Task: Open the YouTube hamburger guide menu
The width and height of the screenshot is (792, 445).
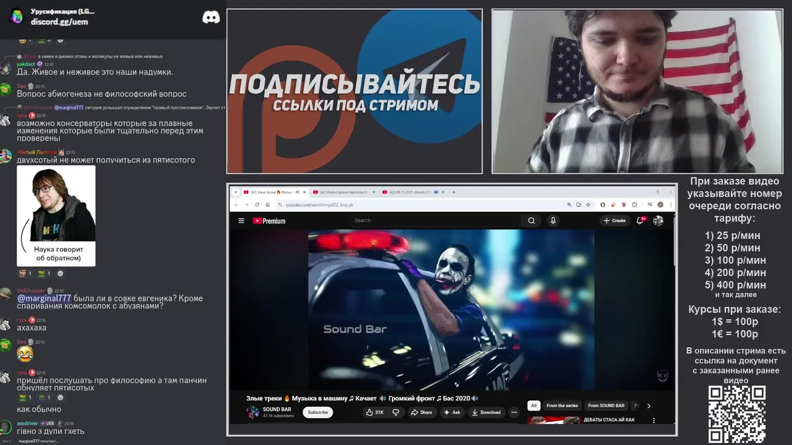Action: (241, 221)
